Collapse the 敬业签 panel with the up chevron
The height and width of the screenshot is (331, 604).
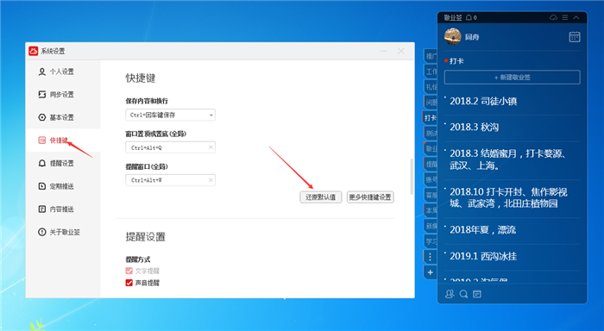pyautogui.click(x=576, y=18)
